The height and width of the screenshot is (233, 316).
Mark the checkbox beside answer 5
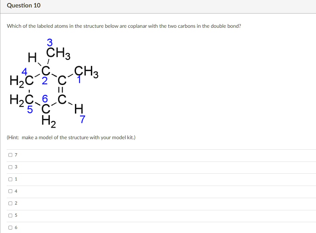(10, 215)
